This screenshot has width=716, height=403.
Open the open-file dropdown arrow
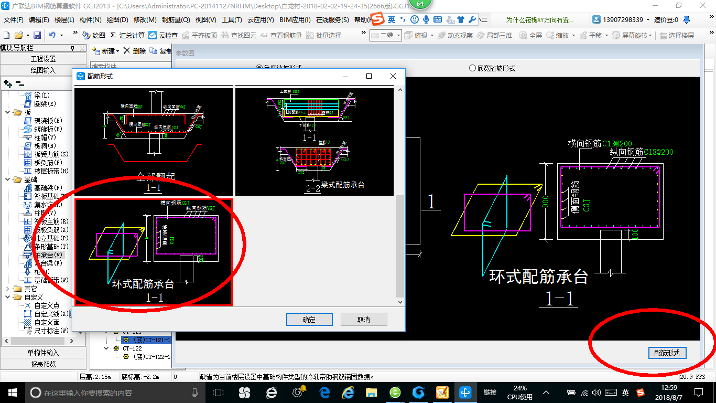click(27, 35)
